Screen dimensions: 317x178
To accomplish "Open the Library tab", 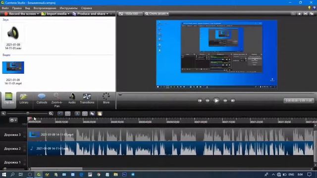I will (x=24, y=98).
